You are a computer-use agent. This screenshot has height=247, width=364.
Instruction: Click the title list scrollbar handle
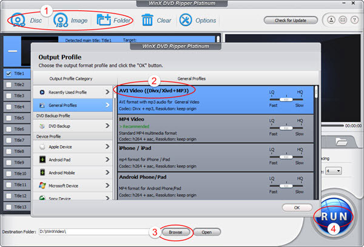(218, 39)
